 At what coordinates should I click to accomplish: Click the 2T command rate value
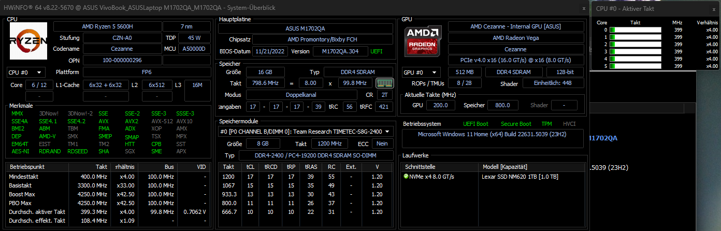[385, 95]
